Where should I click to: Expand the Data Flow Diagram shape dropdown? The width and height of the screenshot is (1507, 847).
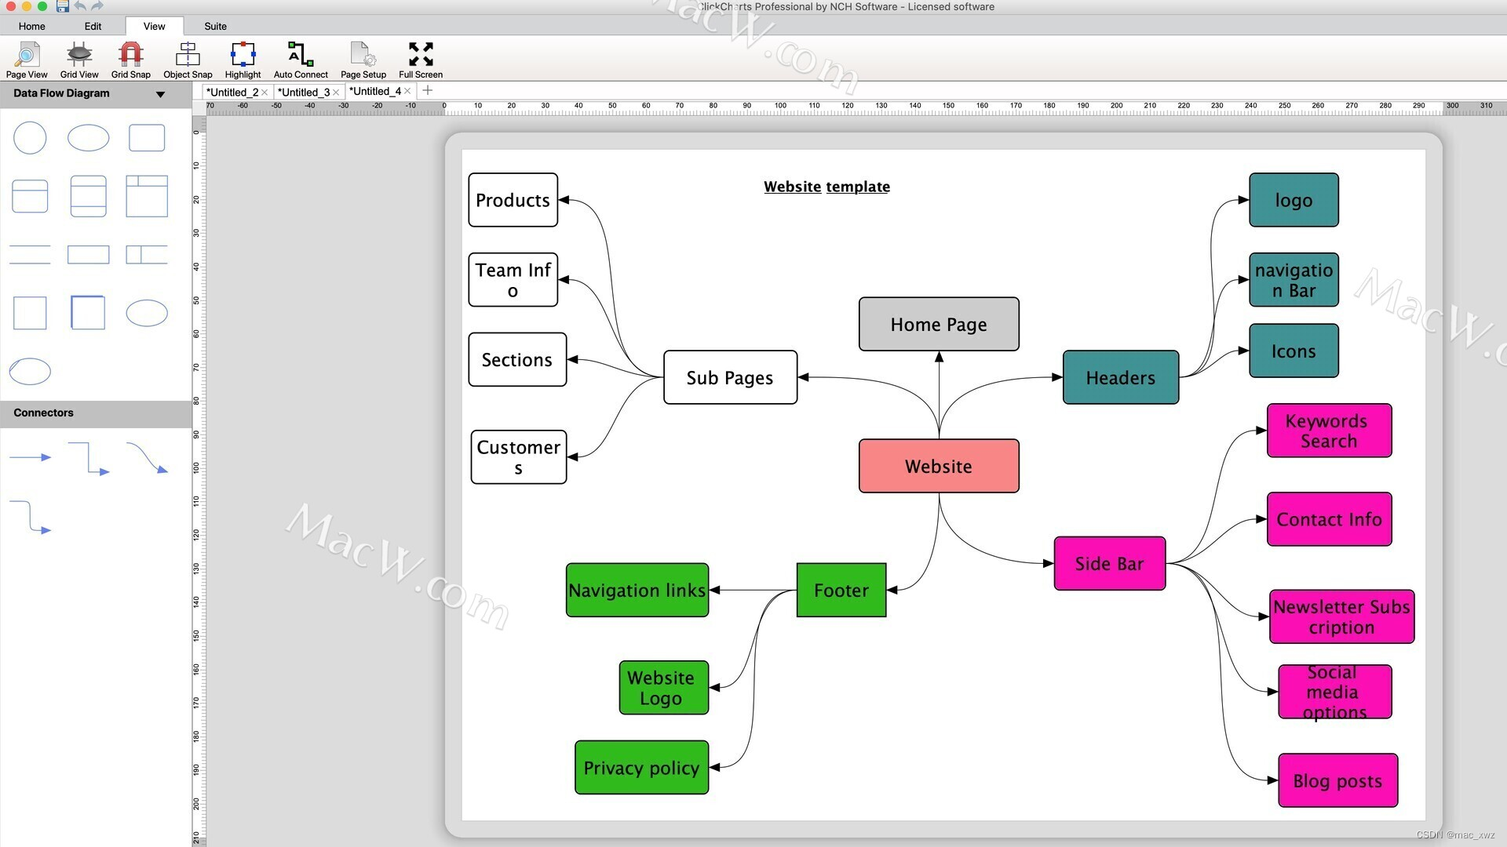[x=160, y=94]
